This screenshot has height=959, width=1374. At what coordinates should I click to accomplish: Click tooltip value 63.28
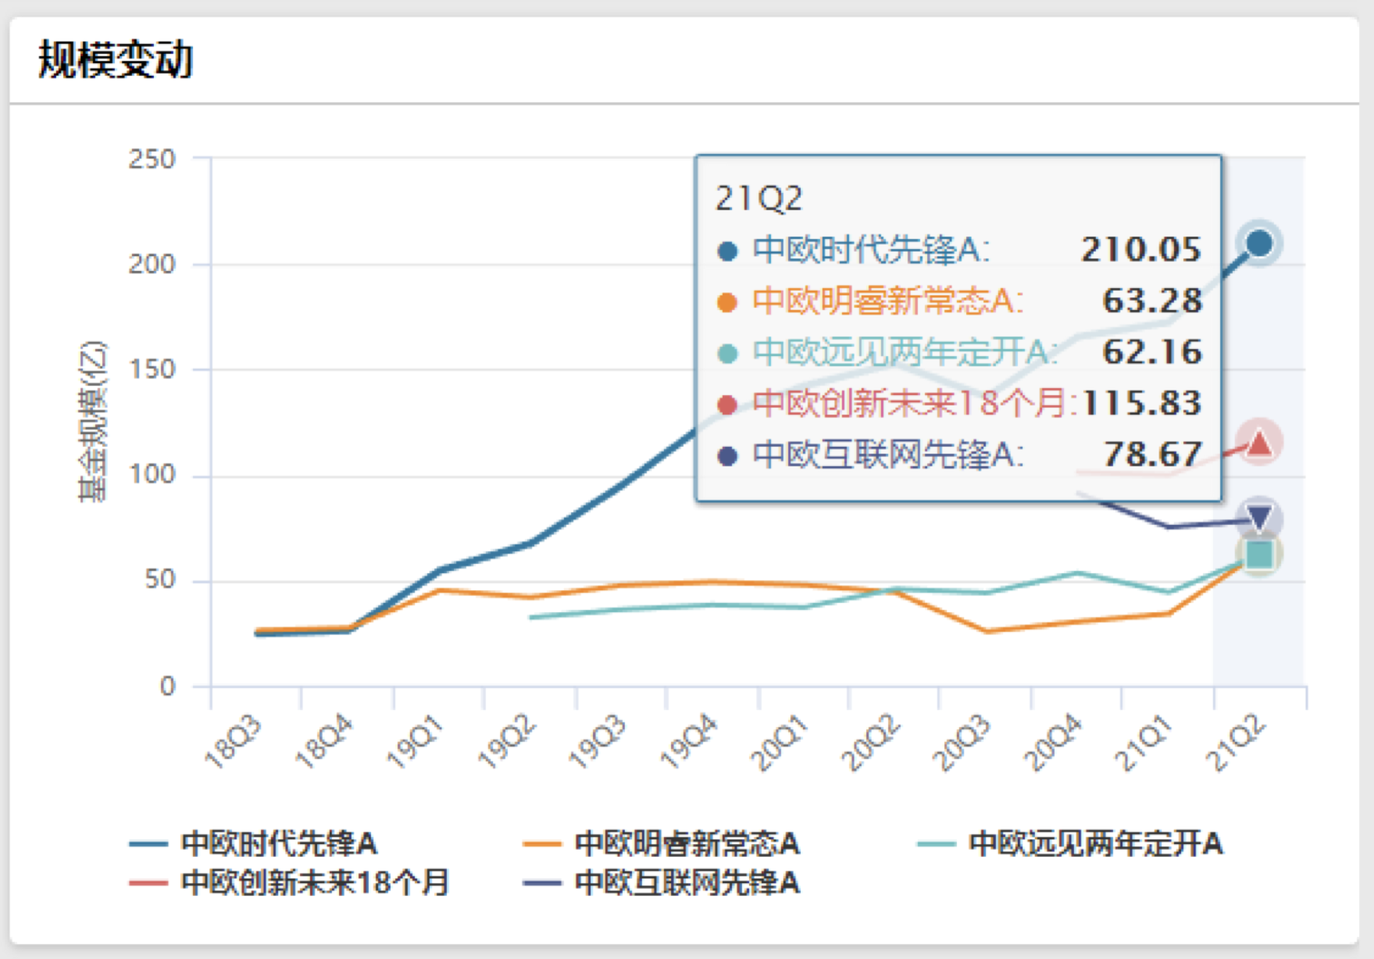click(1153, 301)
